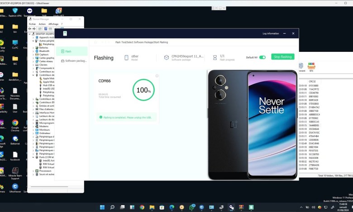Image resolution: width=353 pixels, height=212 pixels.
Task: Open the Fichier menu in Device Manager
Action: click(32, 24)
